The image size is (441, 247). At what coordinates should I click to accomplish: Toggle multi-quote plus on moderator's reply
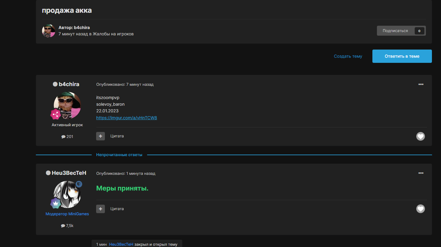click(x=100, y=209)
